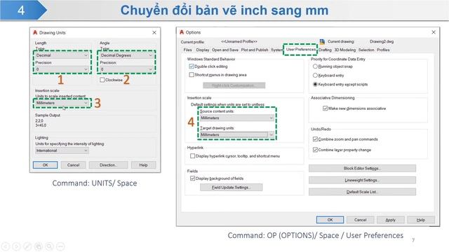Click the slideshow zoom magnifier icon
449x252 pixels.
point(49,246)
